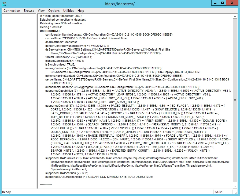Click the 'supportedSASLMechanisms (4)' line
This screenshot has width=240, height=196.
[x=99, y=177]
